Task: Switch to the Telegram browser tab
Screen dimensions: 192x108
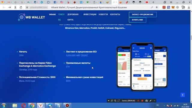Action: click(x=42, y=2)
